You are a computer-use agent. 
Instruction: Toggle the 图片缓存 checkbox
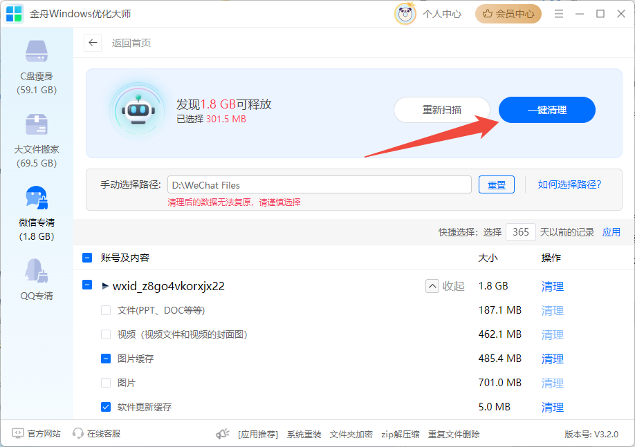106,359
